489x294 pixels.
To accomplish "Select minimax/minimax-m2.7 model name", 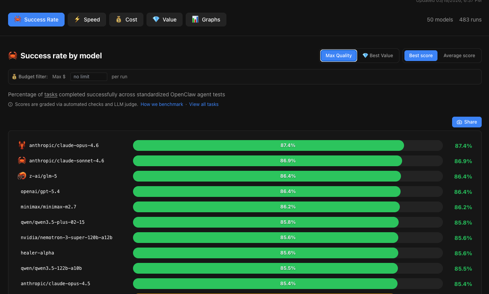I will [48, 207].
